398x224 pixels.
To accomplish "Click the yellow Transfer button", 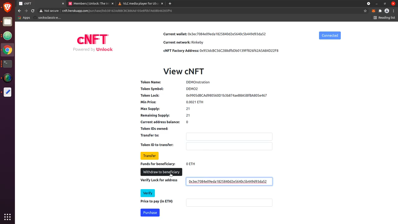I will click(149, 156).
